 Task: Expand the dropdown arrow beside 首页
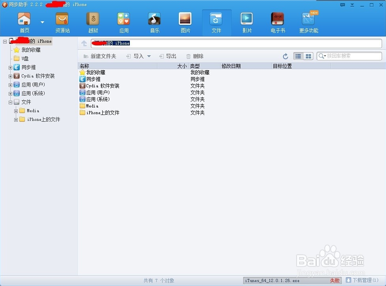point(42,22)
